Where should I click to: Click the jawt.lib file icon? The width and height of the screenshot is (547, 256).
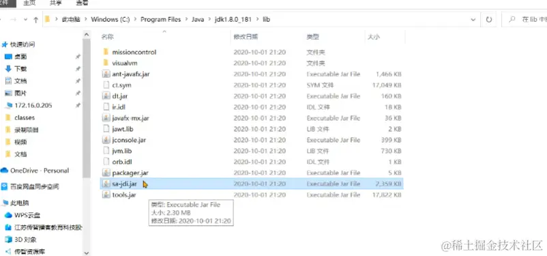[x=106, y=129]
